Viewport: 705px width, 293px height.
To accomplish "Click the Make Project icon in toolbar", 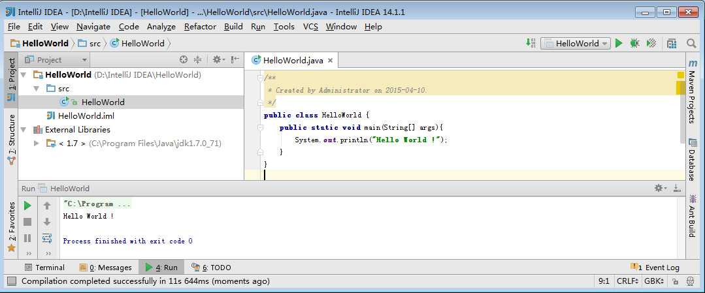I will [x=531, y=43].
